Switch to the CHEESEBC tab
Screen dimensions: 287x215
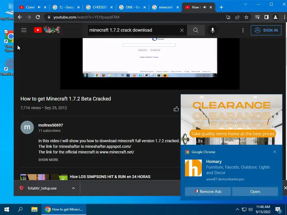100,7
